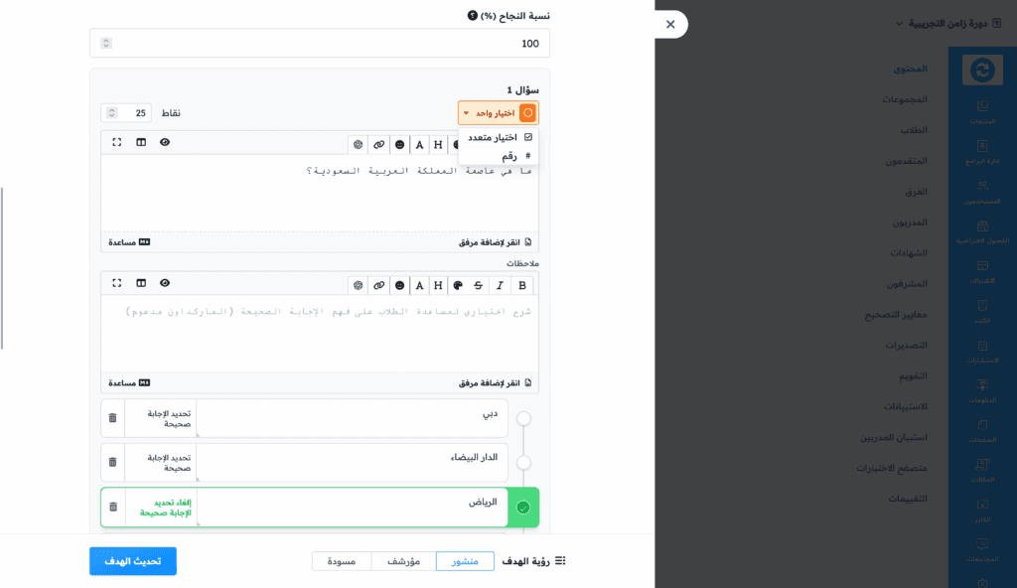Edit the الرياض answer text field
Screen dimensions: 1017x588
[x=353, y=507]
